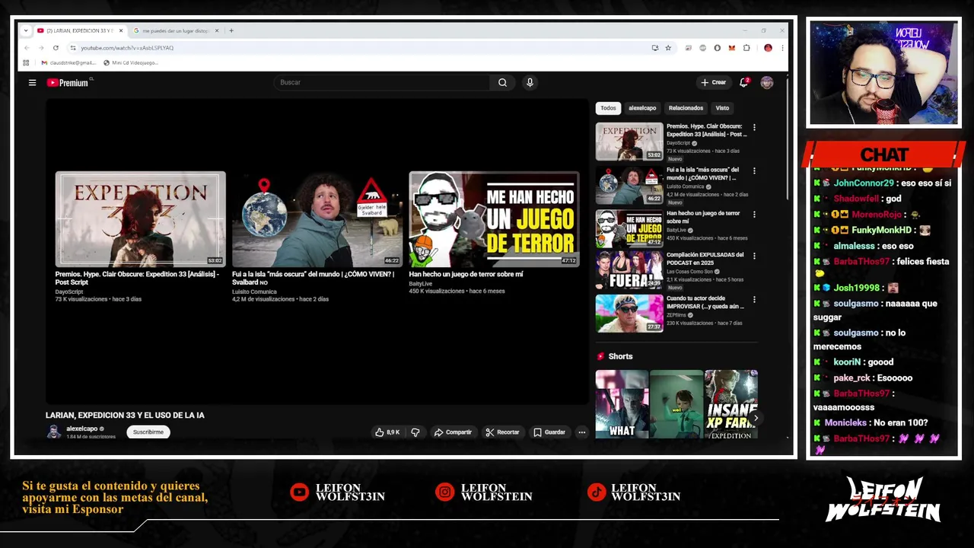The width and height of the screenshot is (974, 548).
Task: Click 'DayoScript' under end-screen Expedition video
Action: [69, 292]
